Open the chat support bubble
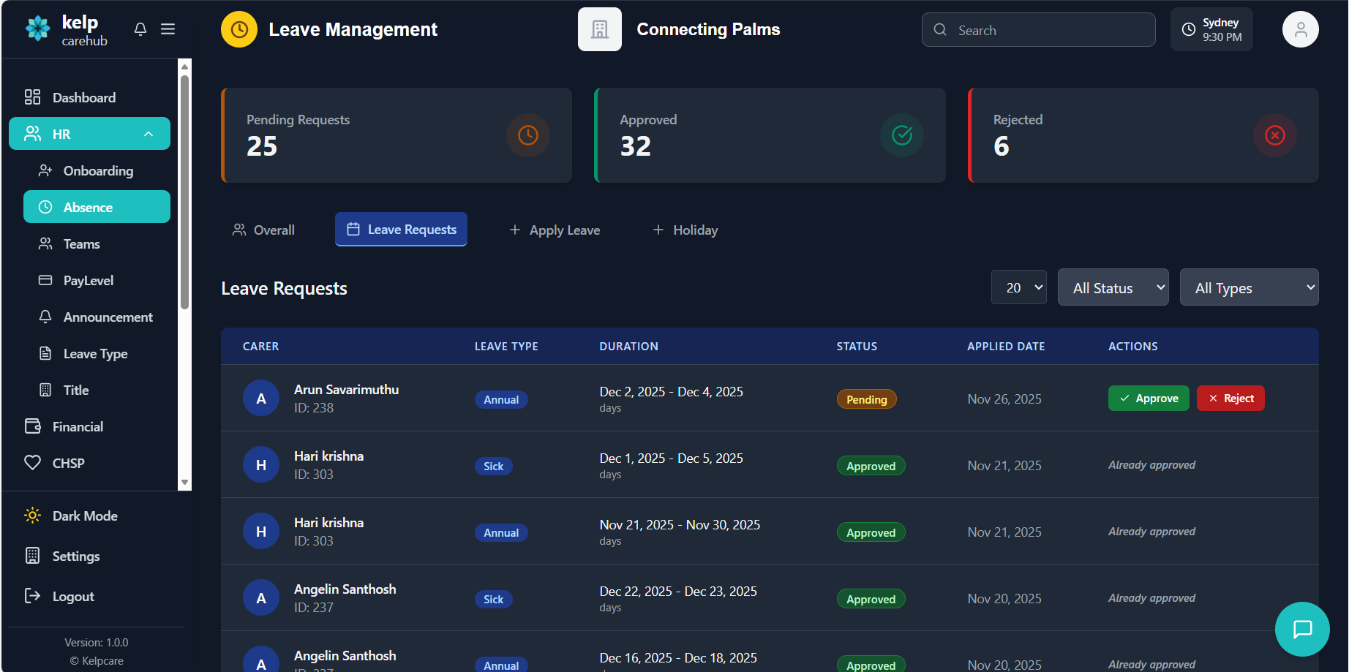Image resolution: width=1349 pixels, height=672 pixels. [1301, 629]
